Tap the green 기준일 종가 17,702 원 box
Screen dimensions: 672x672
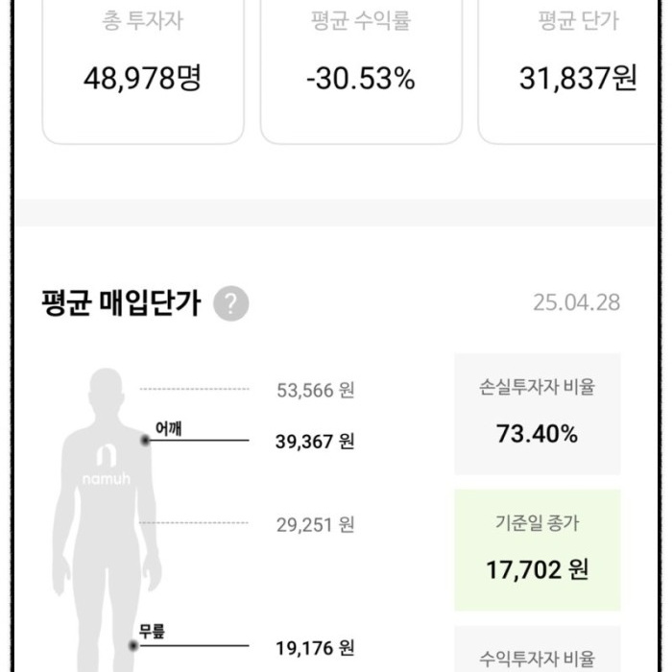[x=538, y=550]
